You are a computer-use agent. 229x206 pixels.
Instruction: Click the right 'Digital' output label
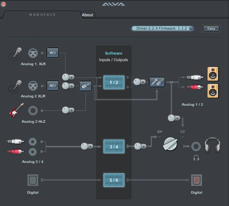[197, 193]
